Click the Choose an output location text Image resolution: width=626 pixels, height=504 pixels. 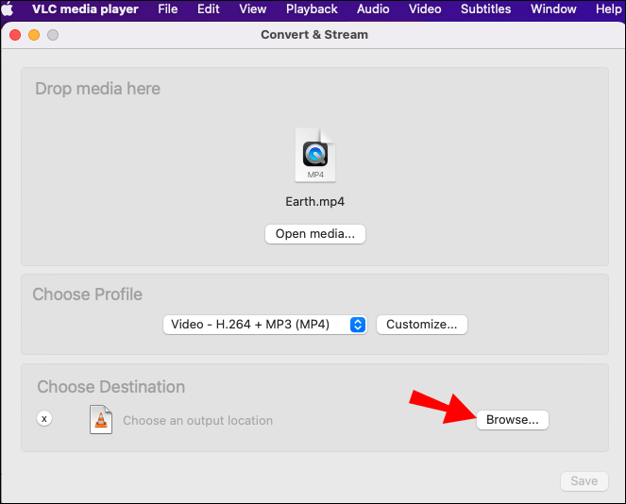coord(197,421)
